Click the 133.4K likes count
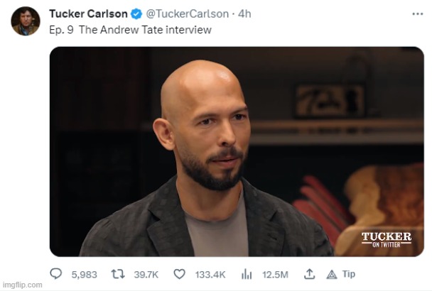 pos(210,274)
